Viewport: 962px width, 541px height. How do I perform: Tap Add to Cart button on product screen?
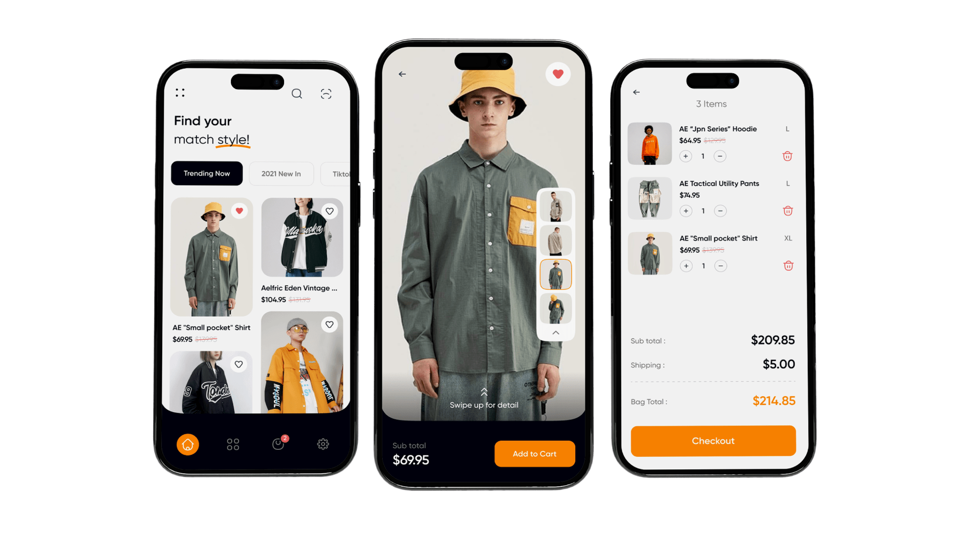tap(534, 454)
